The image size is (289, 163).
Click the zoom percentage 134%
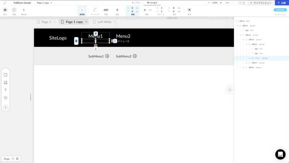click(x=215, y=3)
